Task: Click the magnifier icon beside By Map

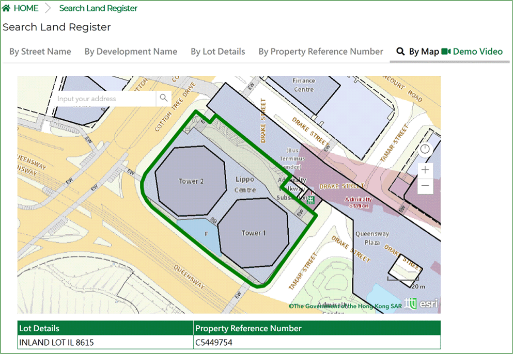Action: pos(400,51)
